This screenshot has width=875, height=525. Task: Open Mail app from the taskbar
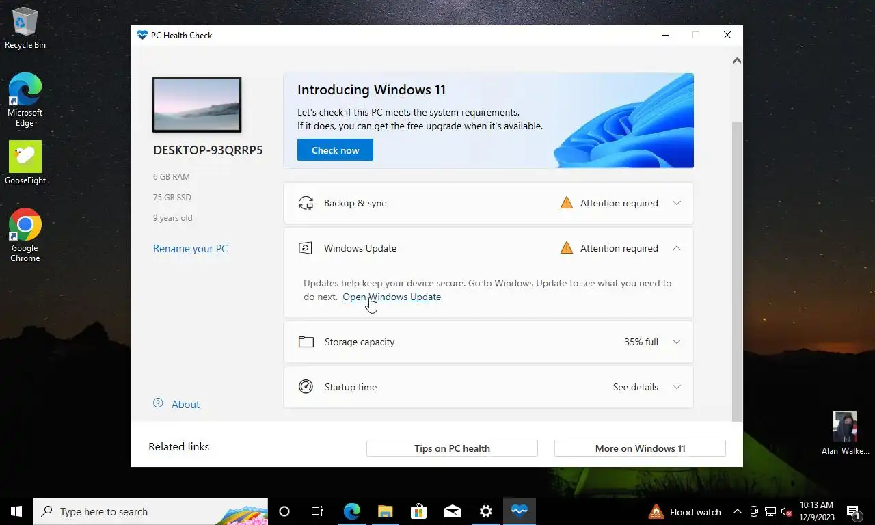point(452,511)
